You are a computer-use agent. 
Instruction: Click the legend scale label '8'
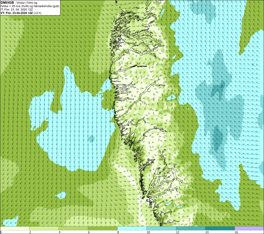point(118,232)
